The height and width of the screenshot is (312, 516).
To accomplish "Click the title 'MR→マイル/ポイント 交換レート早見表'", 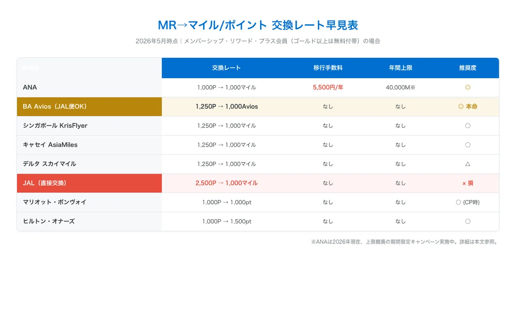I will coord(258,25).
